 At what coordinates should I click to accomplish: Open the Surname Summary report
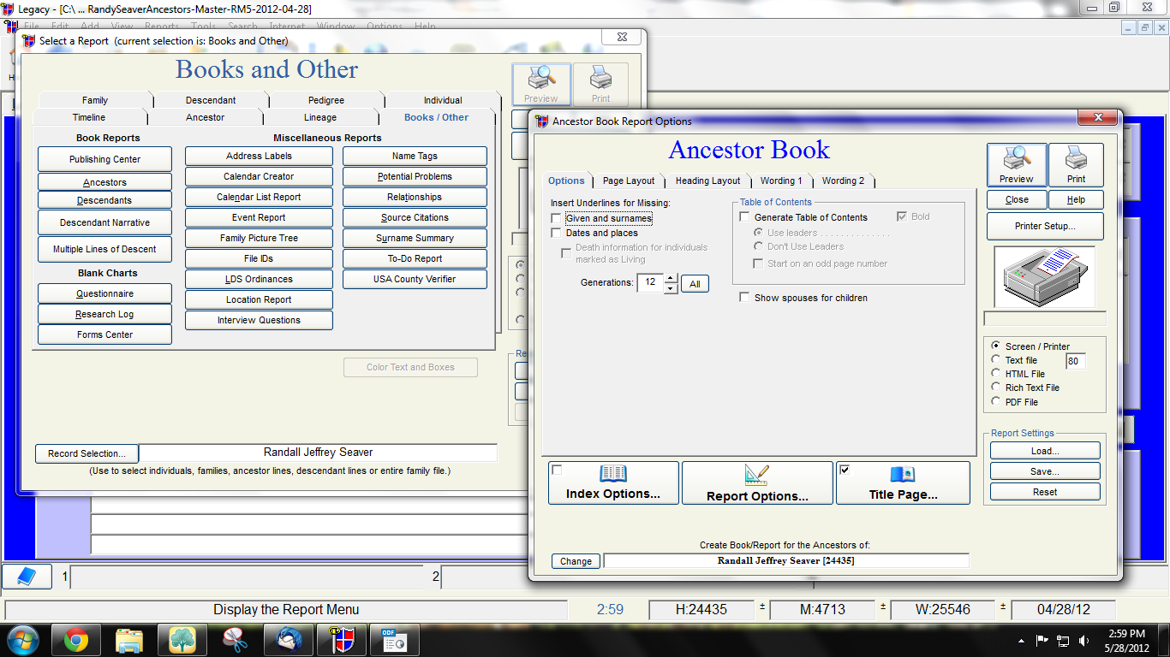pyautogui.click(x=415, y=238)
